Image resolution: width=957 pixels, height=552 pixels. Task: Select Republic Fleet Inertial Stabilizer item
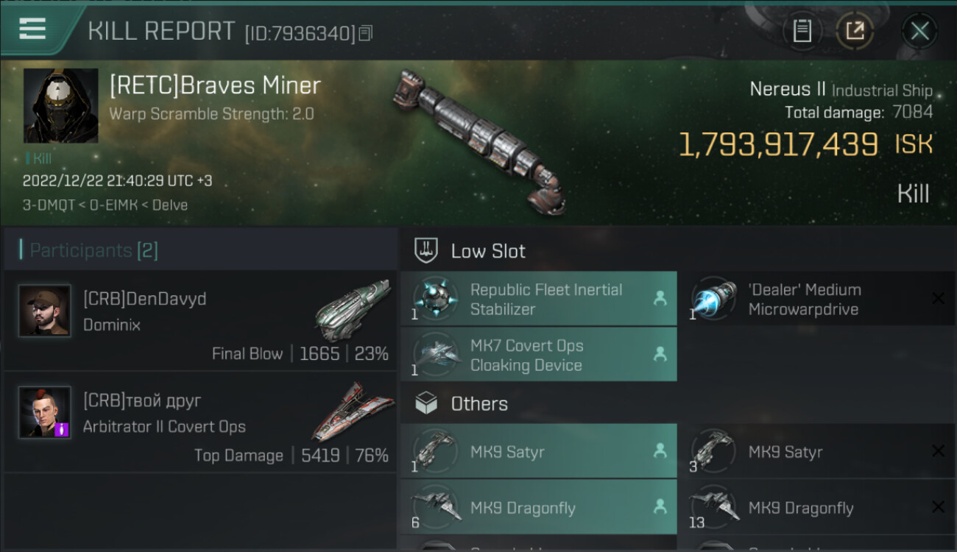[x=538, y=299]
